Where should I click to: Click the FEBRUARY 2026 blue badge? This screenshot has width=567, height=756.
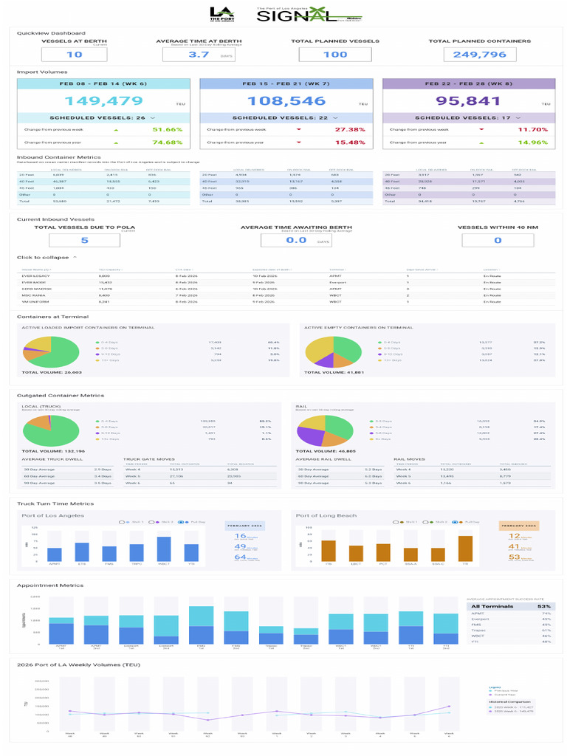(x=245, y=526)
